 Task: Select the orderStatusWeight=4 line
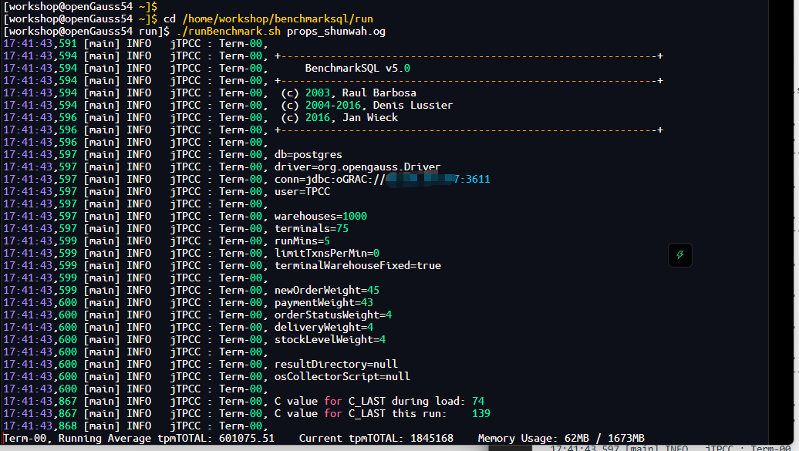tap(333, 315)
